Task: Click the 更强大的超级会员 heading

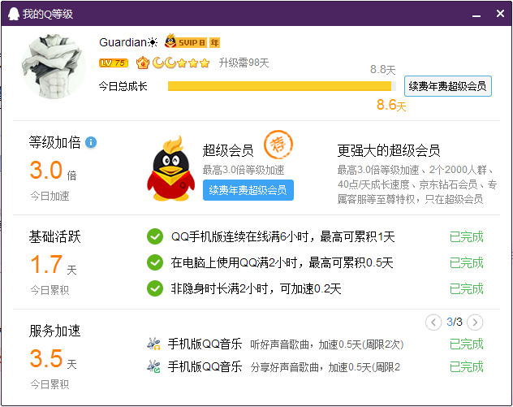Action: coord(389,150)
